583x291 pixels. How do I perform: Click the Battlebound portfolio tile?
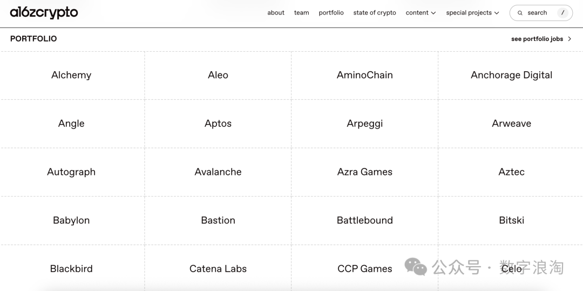pyautogui.click(x=365, y=220)
